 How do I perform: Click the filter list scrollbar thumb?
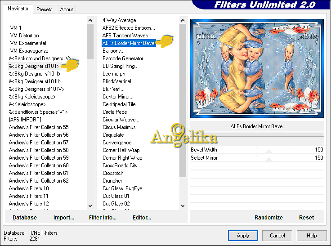[x=183, y=100]
